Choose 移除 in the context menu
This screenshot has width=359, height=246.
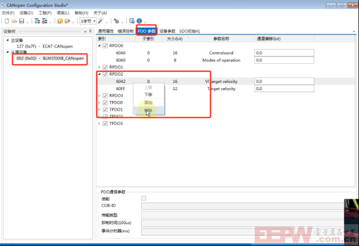click(x=148, y=111)
